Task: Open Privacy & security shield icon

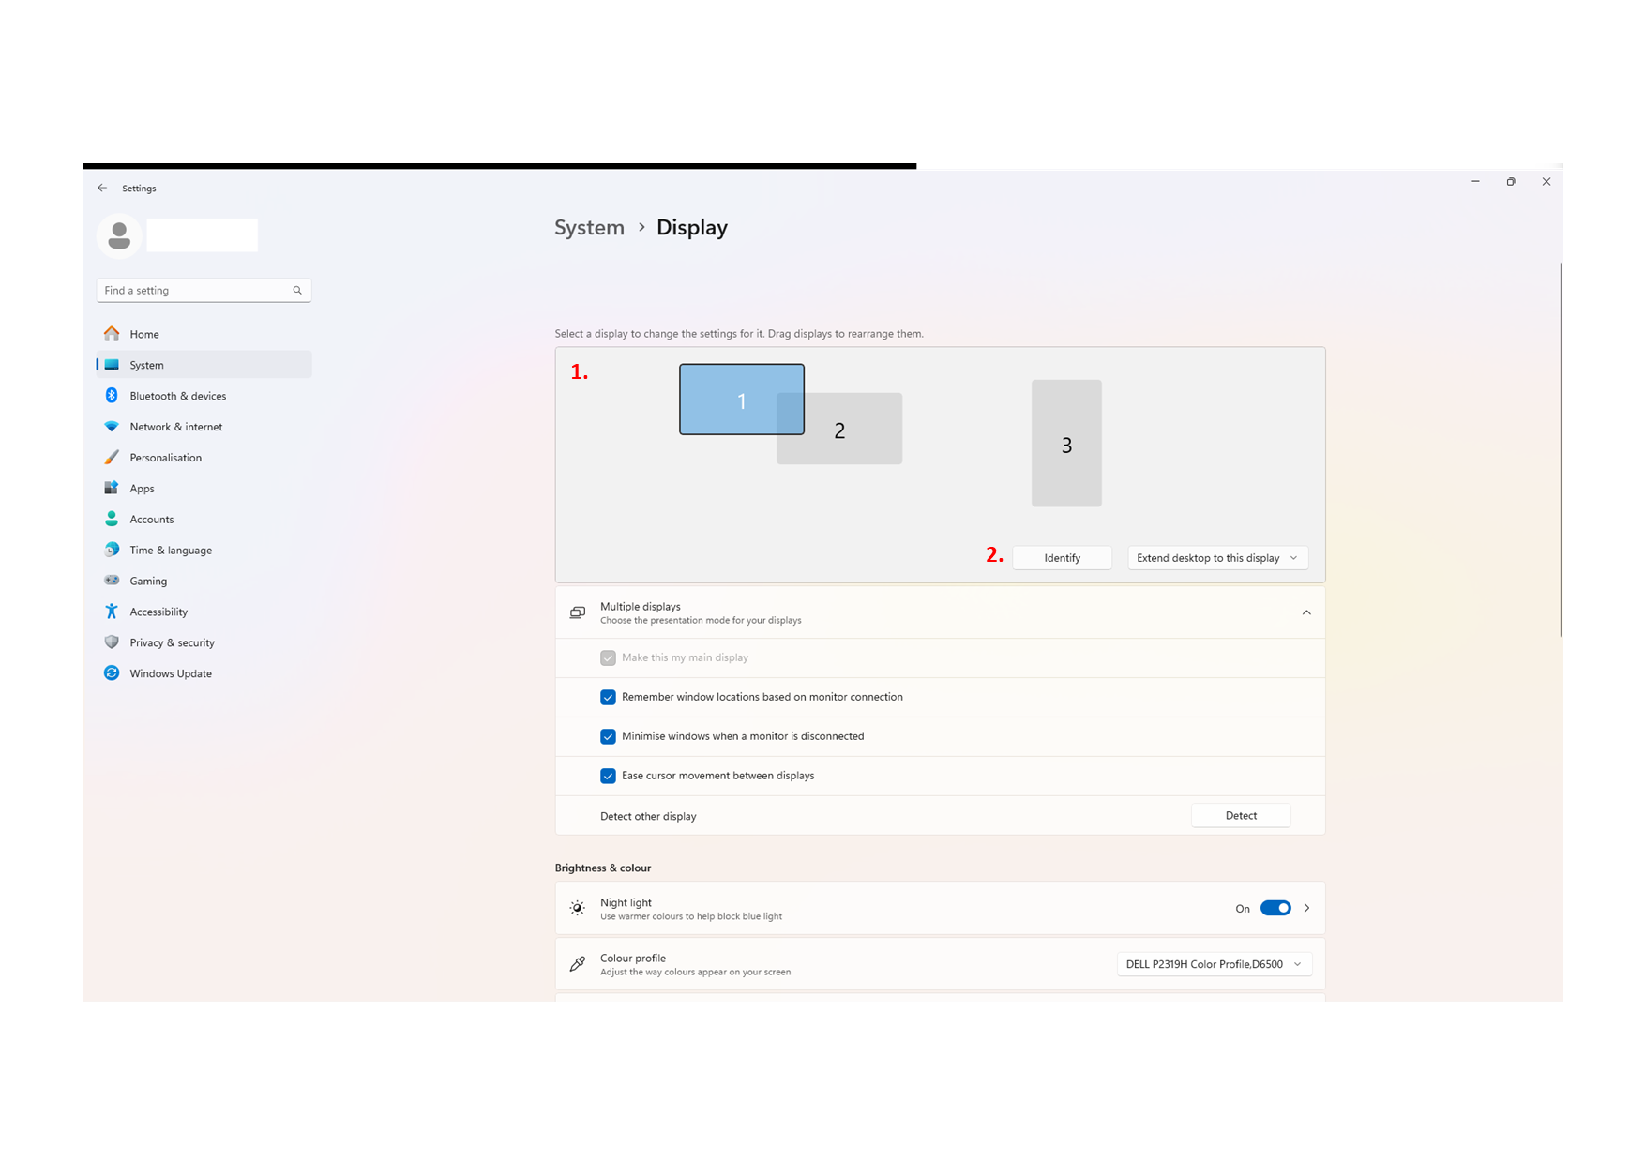Action: (112, 642)
